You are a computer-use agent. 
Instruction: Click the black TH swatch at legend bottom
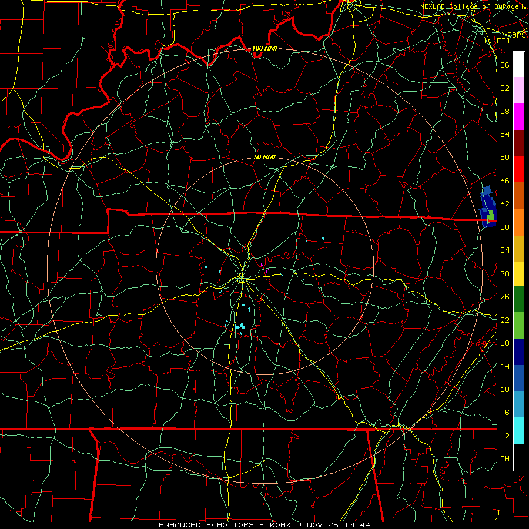519,457
